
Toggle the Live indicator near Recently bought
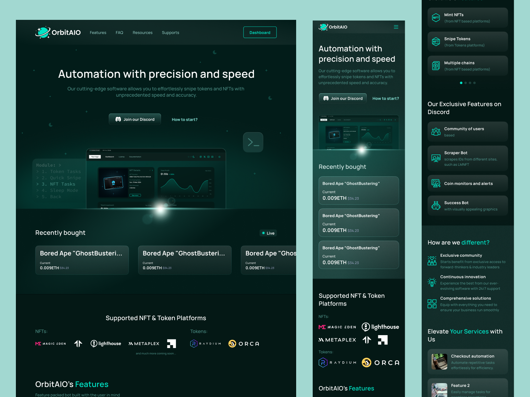(268, 233)
